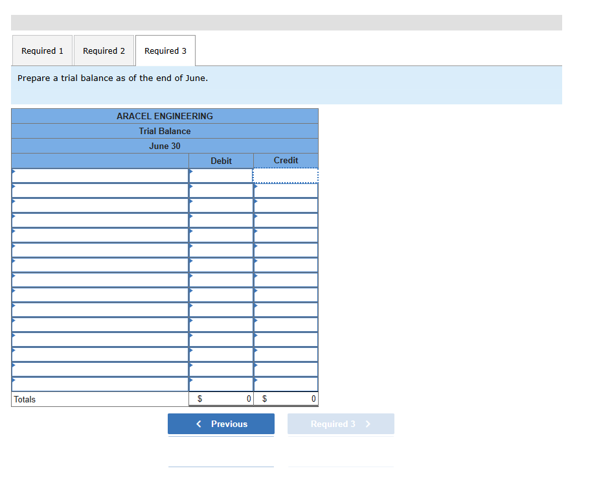Click the Credit total value
Viewport: 590px width, 497px height.
coord(286,399)
